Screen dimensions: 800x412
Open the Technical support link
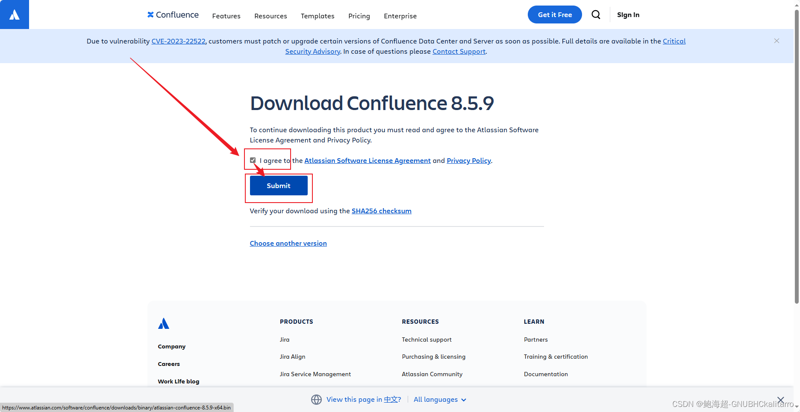pyautogui.click(x=426, y=339)
